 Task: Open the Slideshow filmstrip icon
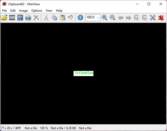(12, 18)
